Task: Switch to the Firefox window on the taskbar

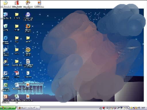Action: coord(29,108)
